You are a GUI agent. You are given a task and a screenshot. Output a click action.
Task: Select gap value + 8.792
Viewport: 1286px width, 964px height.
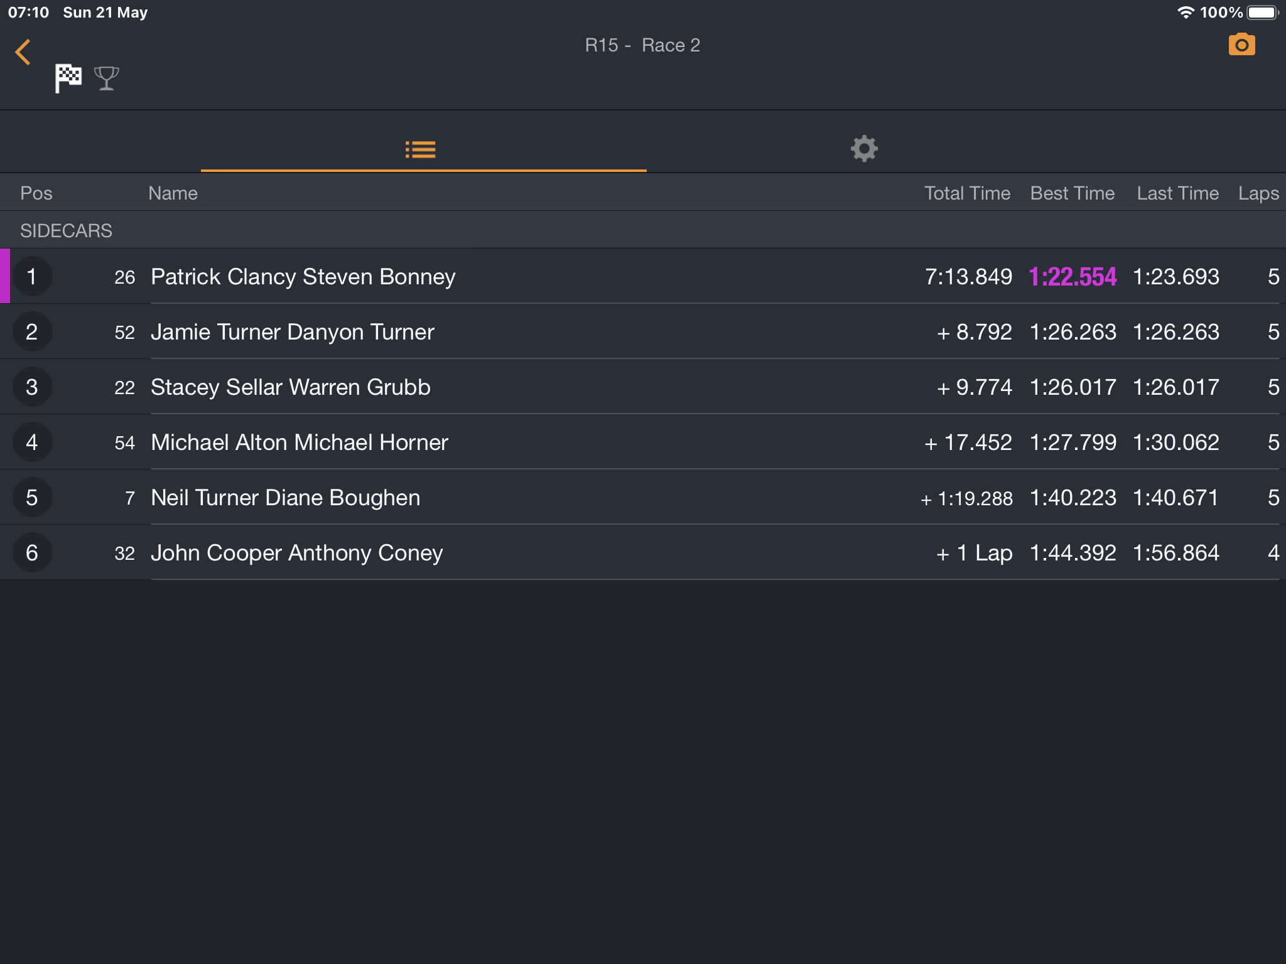(974, 332)
